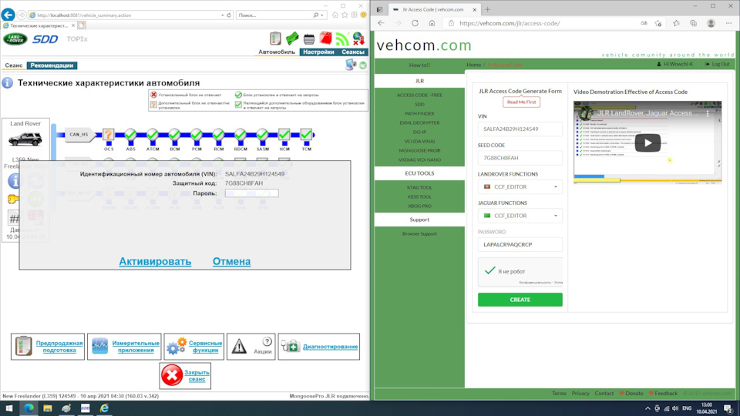This screenshot has height=416, width=740.
Task: Open Предпродажная подготовка
Action: [48, 346]
